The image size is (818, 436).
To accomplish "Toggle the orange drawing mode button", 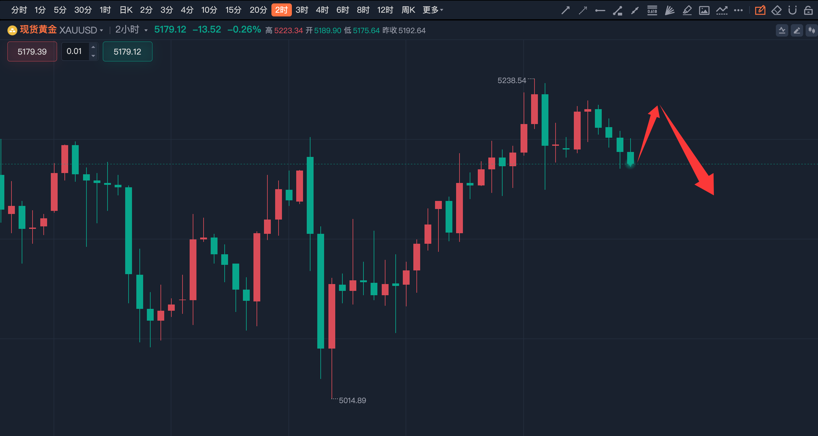I will (760, 11).
